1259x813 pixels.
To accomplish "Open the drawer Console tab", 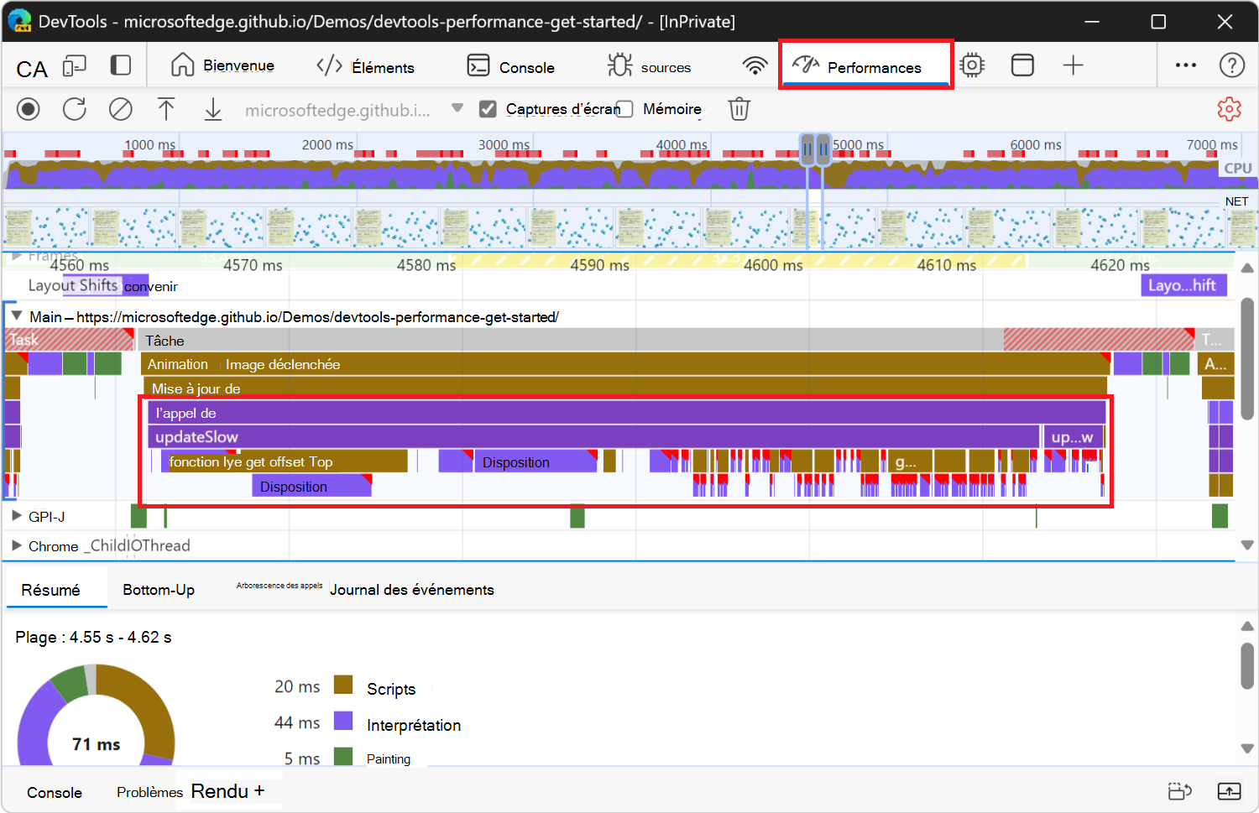I will [x=55, y=793].
